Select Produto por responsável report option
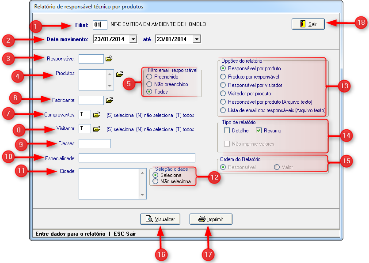 223,77
